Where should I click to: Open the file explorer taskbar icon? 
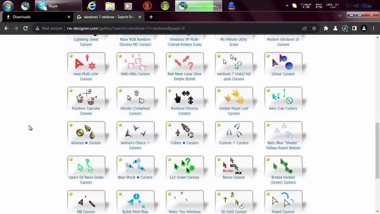point(110,6)
